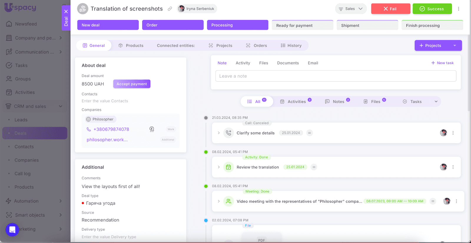Select the Ready for payment stage
The height and width of the screenshot is (243, 471).
(302, 25)
